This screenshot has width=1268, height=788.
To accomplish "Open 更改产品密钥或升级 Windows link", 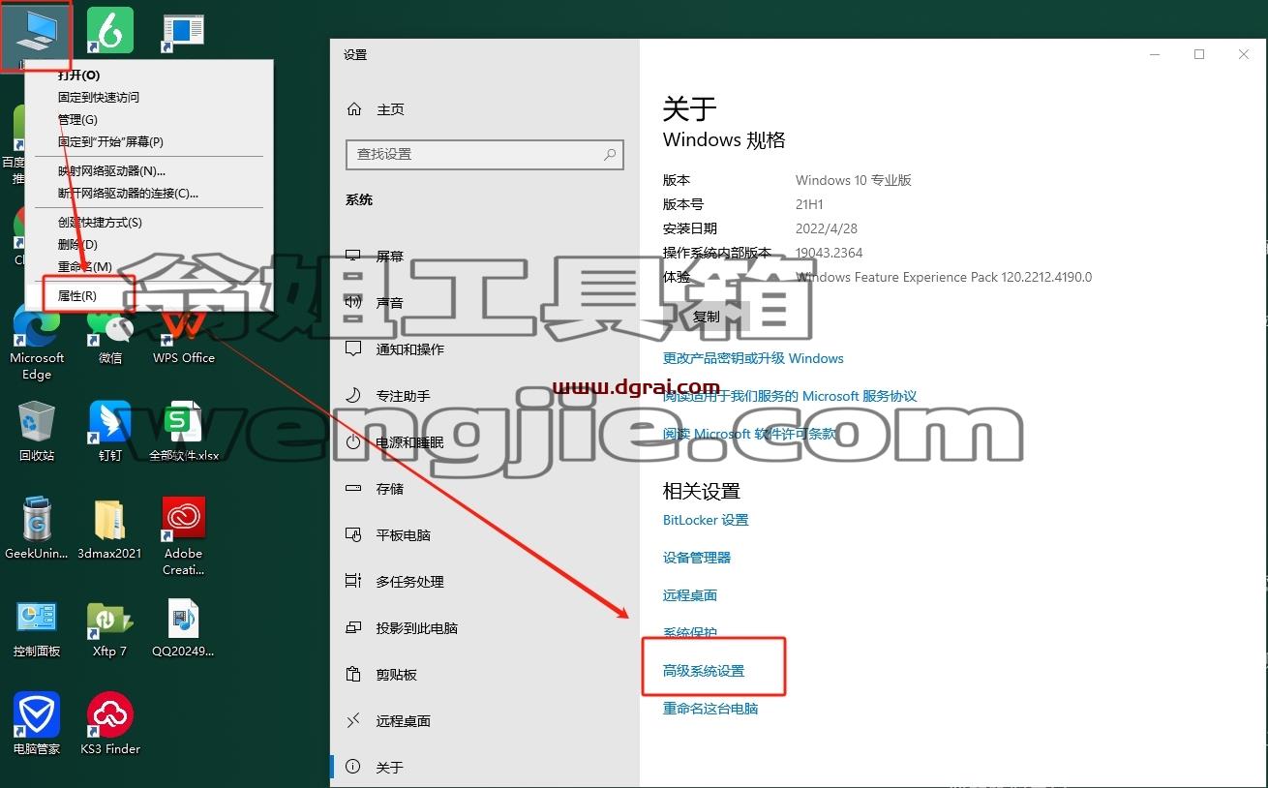I will (x=753, y=358).
